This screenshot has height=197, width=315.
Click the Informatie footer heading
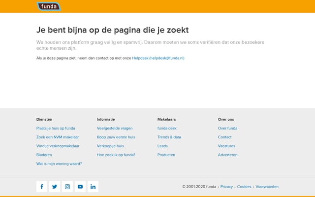click(106, 119)
